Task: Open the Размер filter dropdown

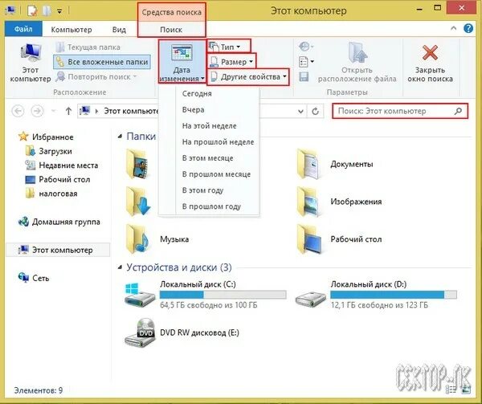Action: [x=231, y=62]
